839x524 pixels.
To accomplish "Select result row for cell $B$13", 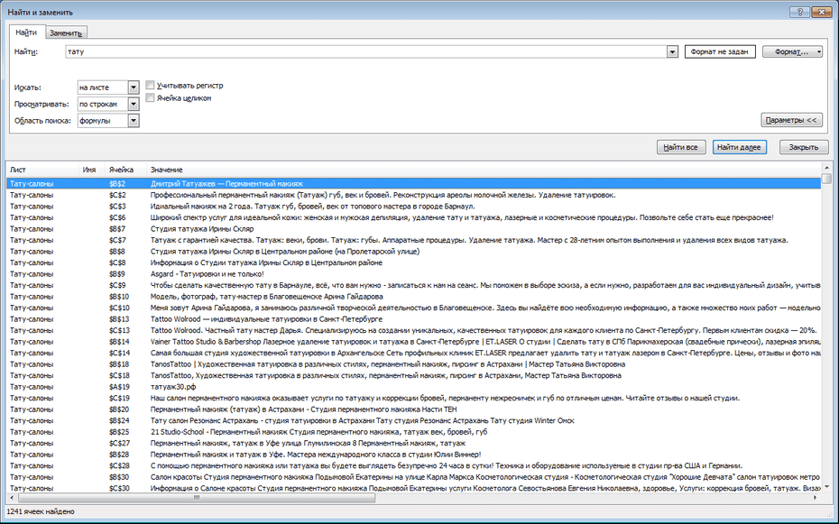I will 413,318.
